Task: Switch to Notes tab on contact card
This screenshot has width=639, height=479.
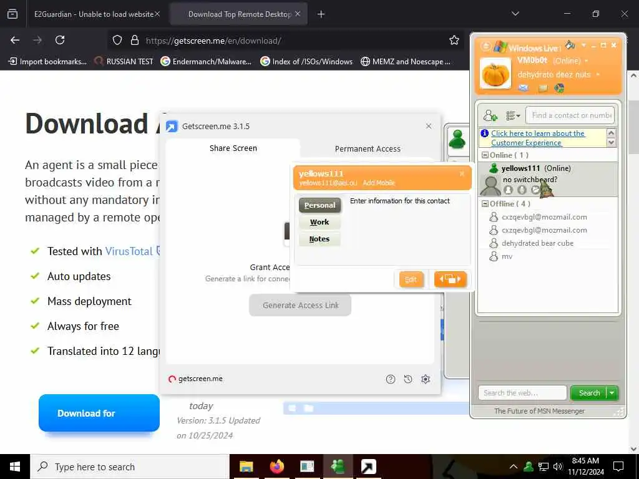Action: pos(319,239)
